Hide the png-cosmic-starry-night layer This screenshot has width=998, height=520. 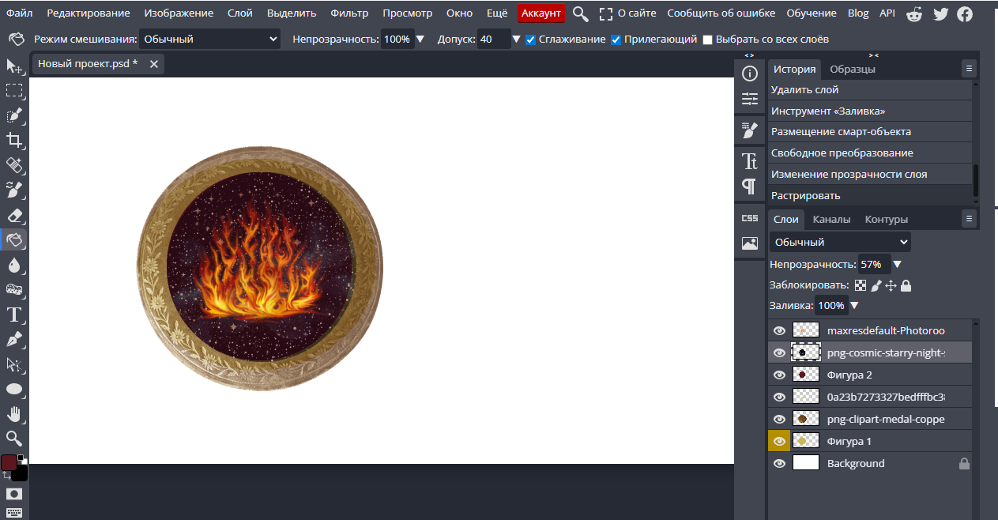(779, 352)
